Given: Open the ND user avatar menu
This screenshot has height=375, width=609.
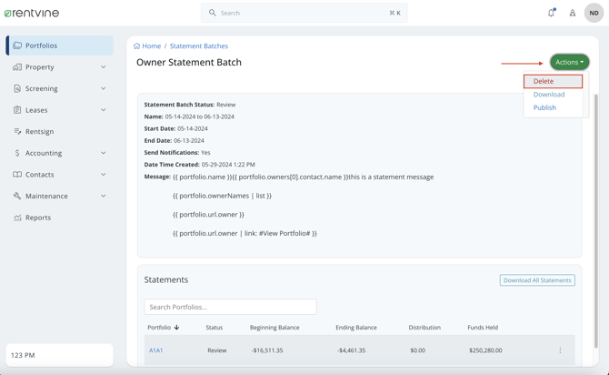Looking at the screenshot, I should 594,13.
